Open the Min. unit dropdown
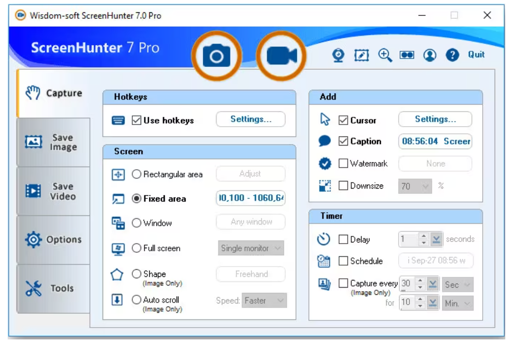514x343 pixels. [x=458, y=304]
